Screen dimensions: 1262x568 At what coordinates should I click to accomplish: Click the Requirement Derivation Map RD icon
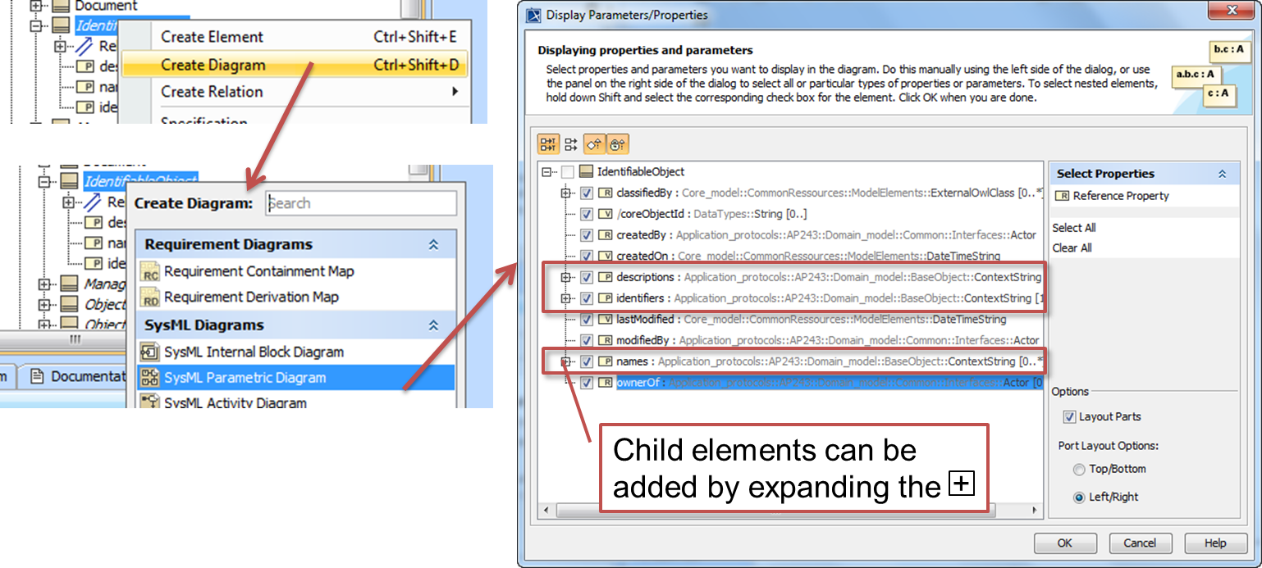coord(149,297)
